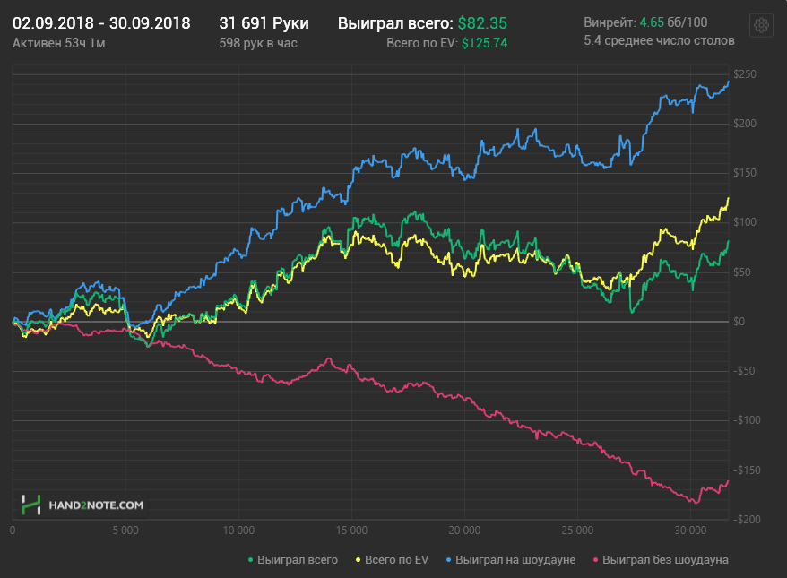The image size is (787, 578).
Task: Click the yellow legend dot for 'Всего по EV'
Action: click(x=358, y=560)
